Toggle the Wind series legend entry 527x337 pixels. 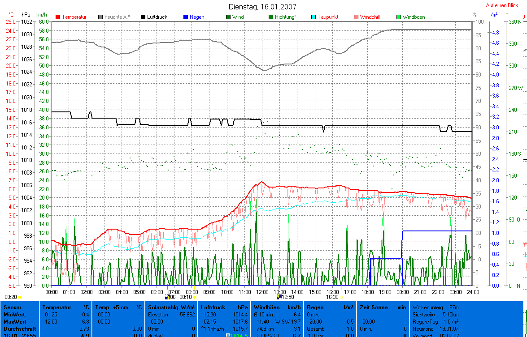tap(229, 17)
